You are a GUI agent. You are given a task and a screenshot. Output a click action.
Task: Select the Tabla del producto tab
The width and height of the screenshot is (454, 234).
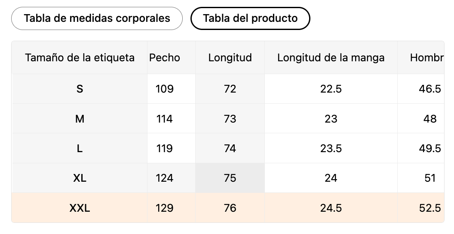(250, 18)
